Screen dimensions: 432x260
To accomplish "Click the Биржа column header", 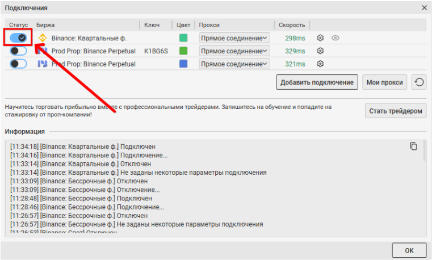I will (45, 25).
